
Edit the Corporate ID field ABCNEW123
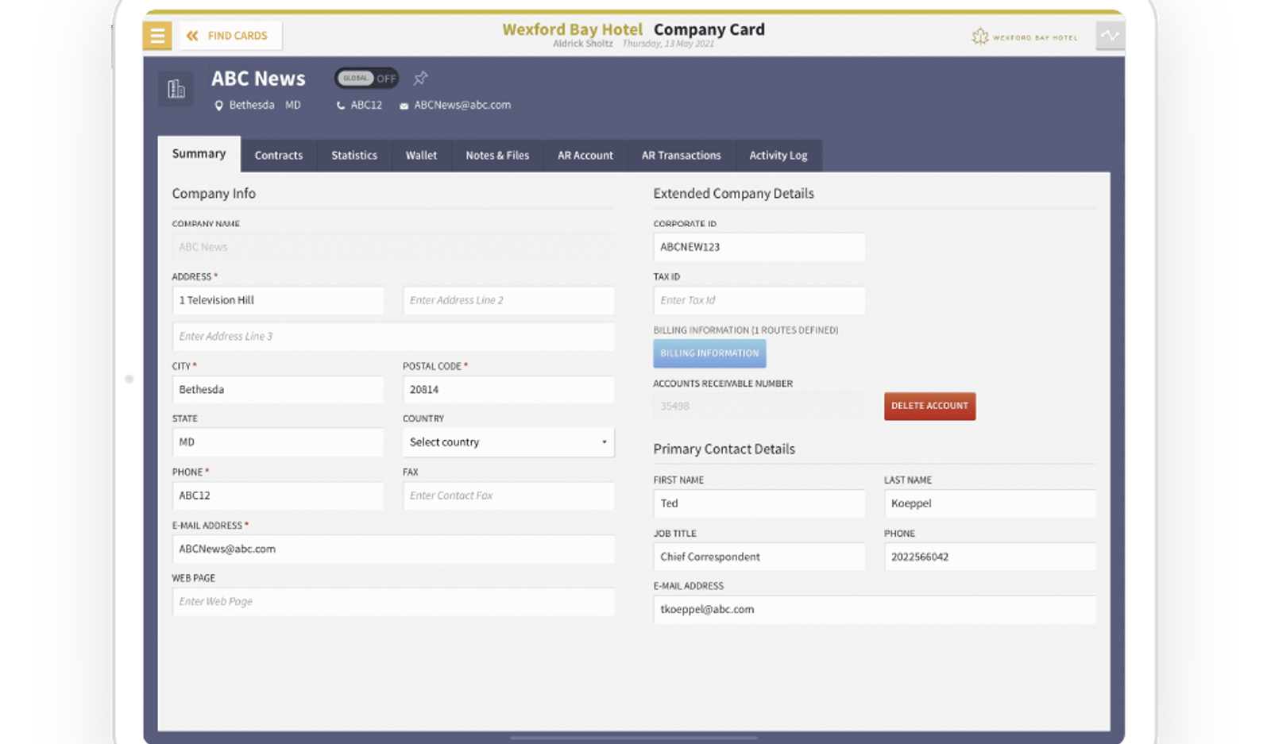[x=759, y=247]
